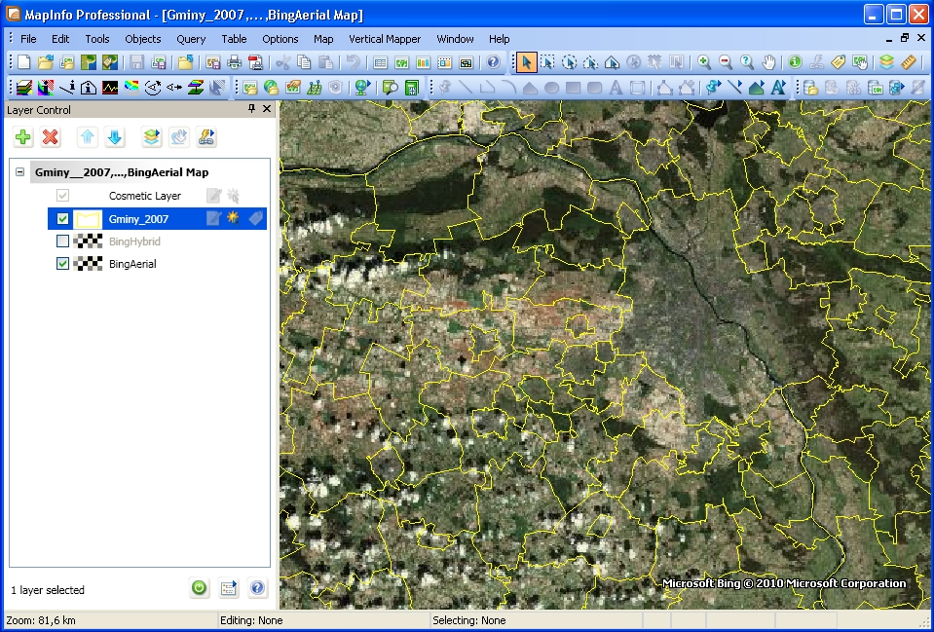The image size is (934, 632).
Task: Open the Query menu
Action: [x=191, y=39]
